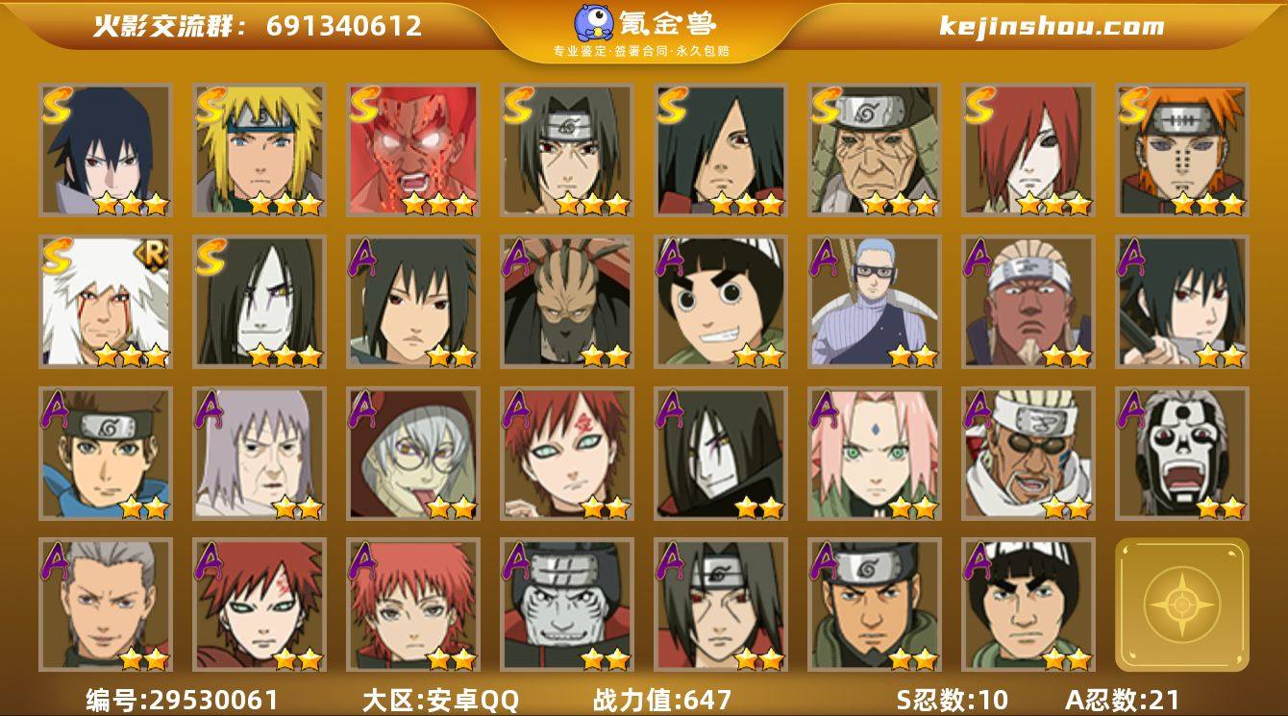Select the hooded snake-like ninja with glasses
The height and width of the screenshot is (716, 1288).
(x=413, y=454)
